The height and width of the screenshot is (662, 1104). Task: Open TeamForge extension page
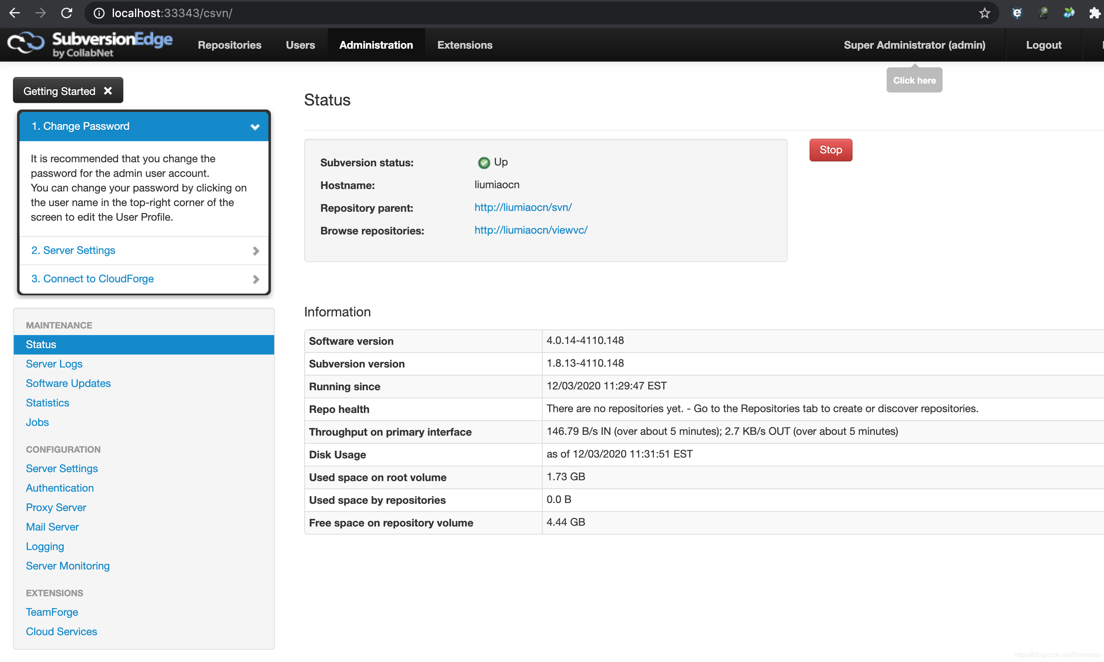pos(52,613)
